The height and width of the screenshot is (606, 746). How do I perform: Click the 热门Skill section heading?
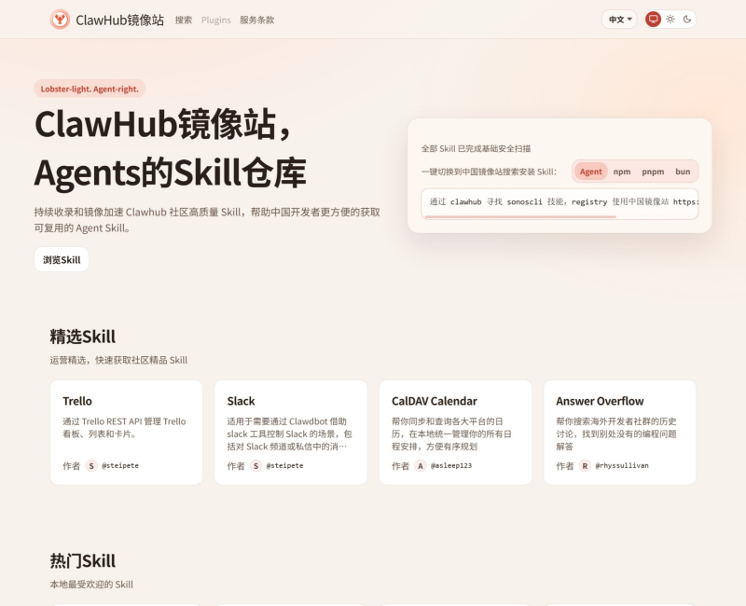(83, 561)
